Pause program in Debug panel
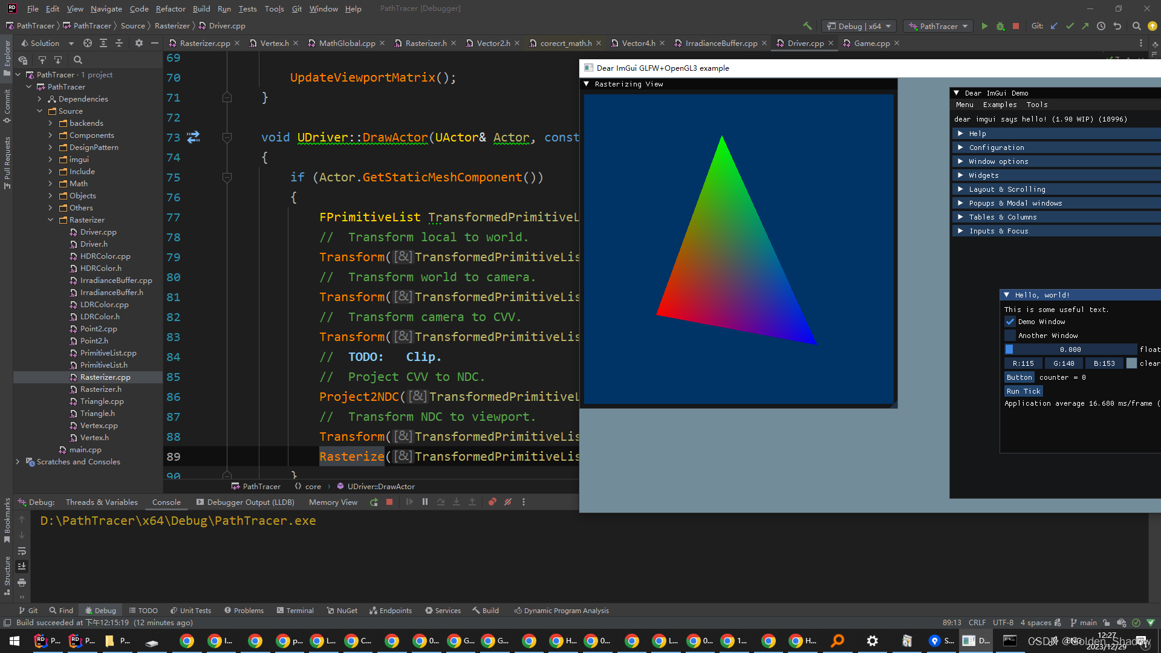Screen dimensions: 1161x653 point(425,502)
